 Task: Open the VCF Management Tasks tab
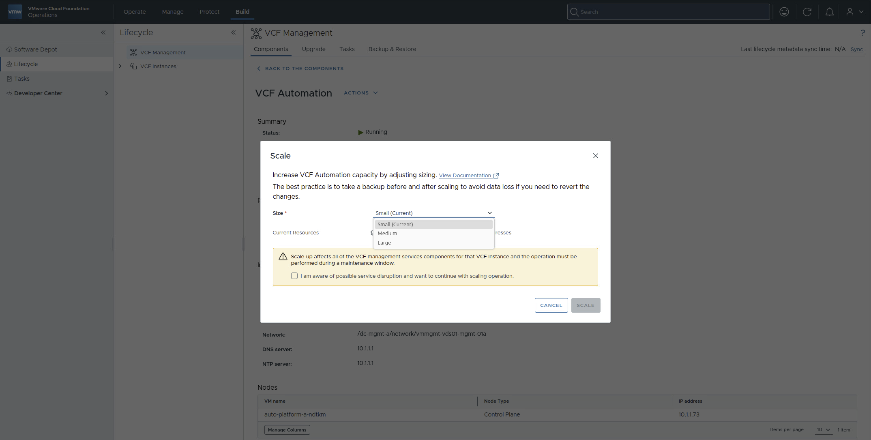click(x=347, y=49)
